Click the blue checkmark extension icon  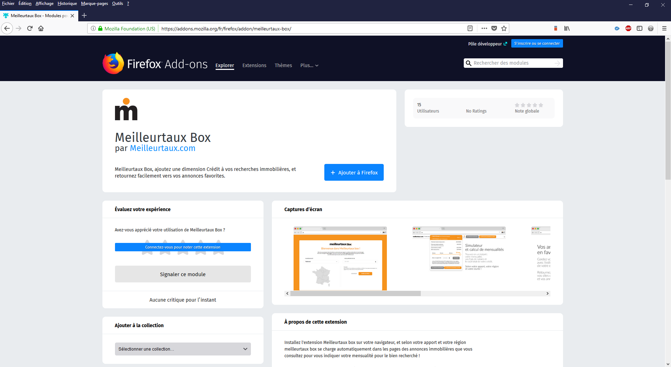(x=617, y=28)
